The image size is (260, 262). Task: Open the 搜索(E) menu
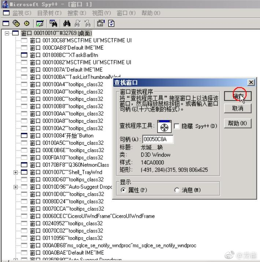(x=77, y=13)
